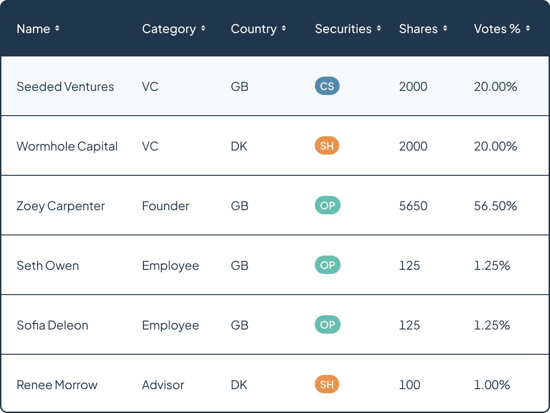Click the OP badge for Zoey Carpenter
This screenshot has width=550, height=413.
[x=328, y=206]
